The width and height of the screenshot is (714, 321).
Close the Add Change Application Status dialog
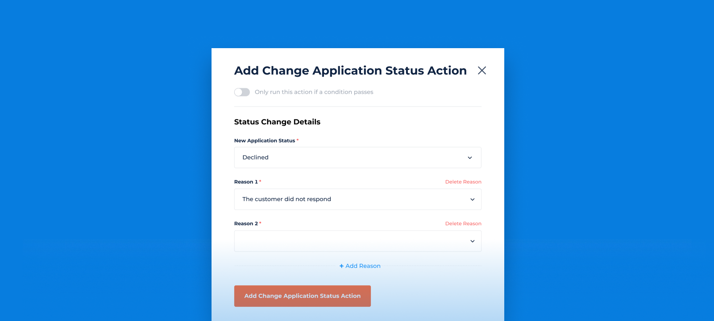482,70
